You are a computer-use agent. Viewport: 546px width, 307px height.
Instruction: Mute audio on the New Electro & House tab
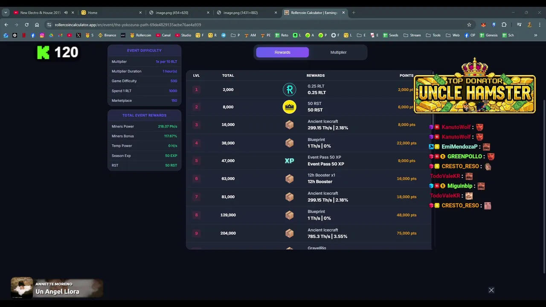tap(66, 13)
